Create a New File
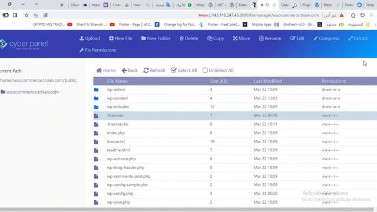 coord(121,38)
